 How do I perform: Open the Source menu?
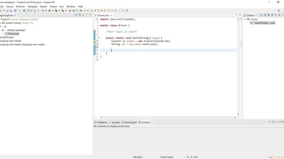click(10, 7)
